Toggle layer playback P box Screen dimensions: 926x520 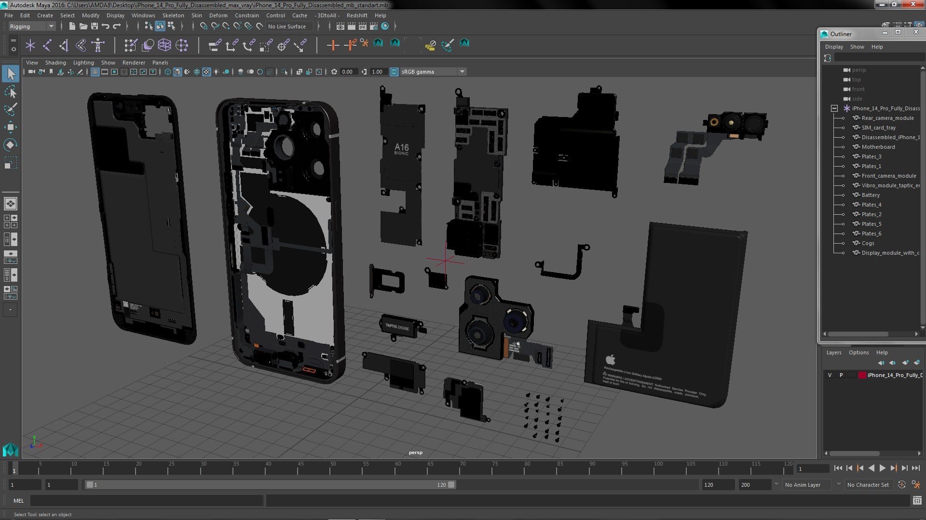(841, 375)
